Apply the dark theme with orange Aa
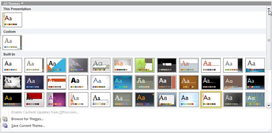 point(145,99)
